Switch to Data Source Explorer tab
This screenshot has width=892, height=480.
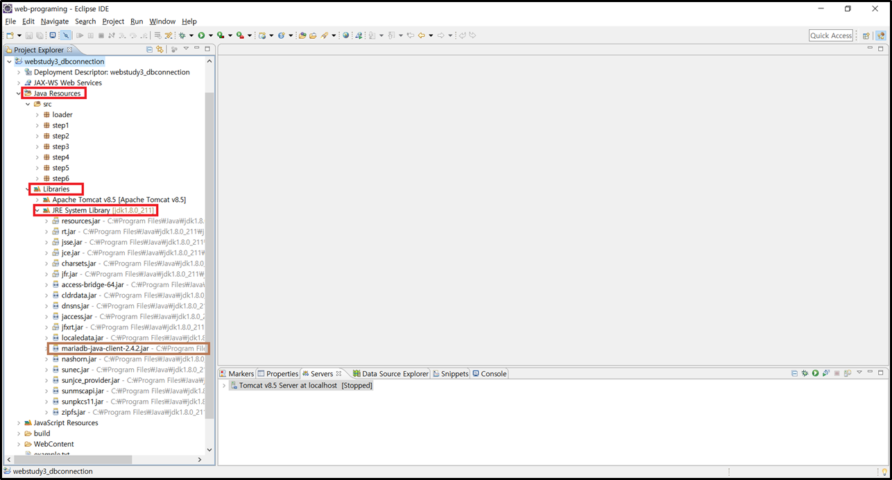[391, 374]
